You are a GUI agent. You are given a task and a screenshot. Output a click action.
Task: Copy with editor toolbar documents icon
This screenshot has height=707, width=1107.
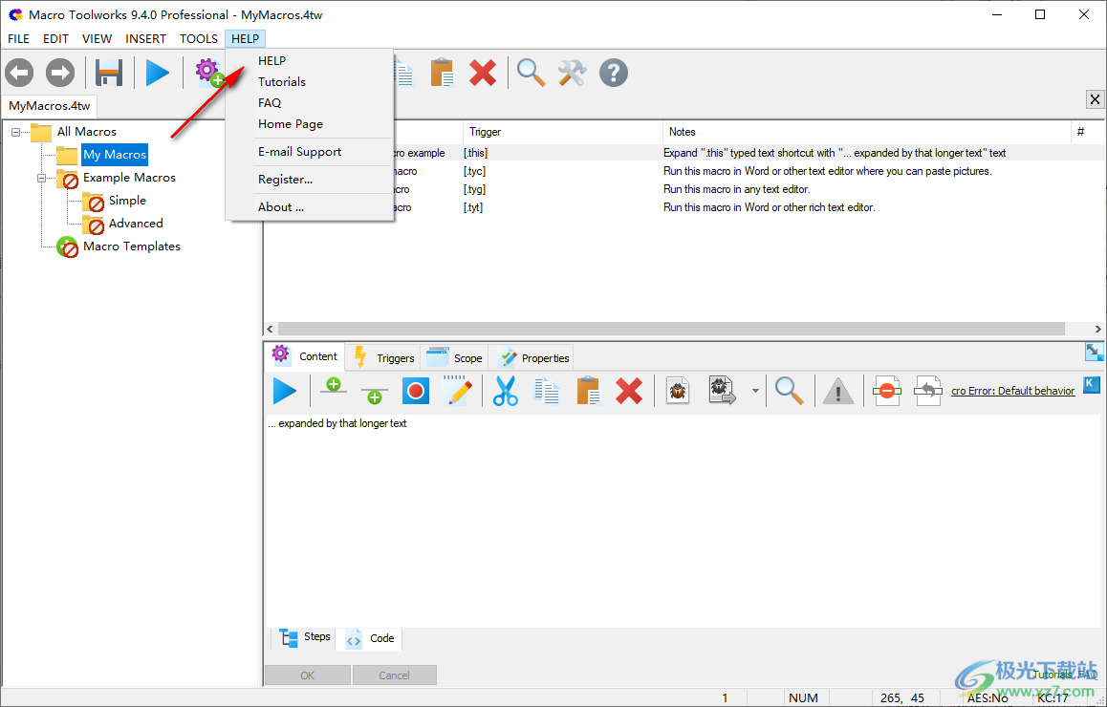(x=547, y=391)
